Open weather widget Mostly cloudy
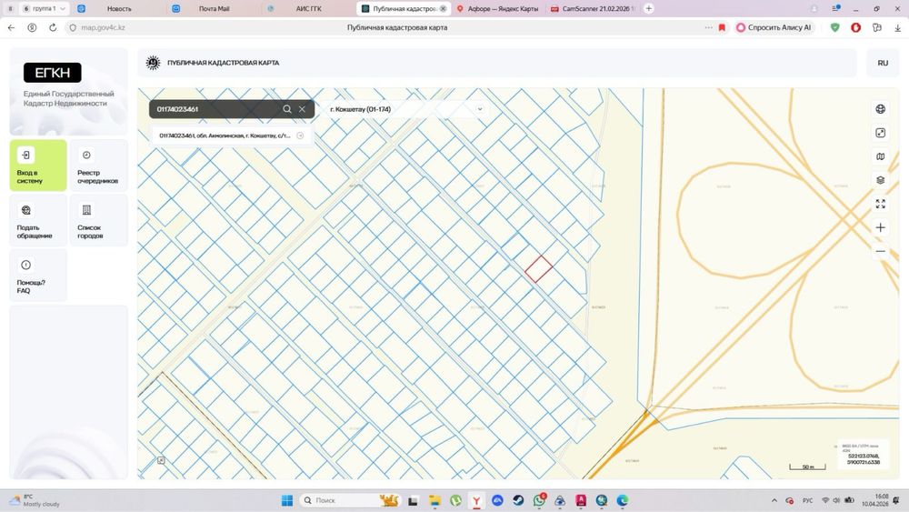This screenshot has width=909, height=512. pyautogui.click(x=36, y=500)
